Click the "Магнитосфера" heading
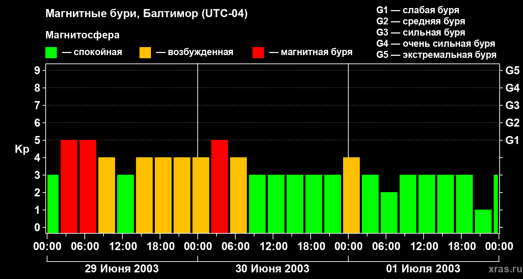The width and height of the screenshot is (523, 279). coord(82,35)
